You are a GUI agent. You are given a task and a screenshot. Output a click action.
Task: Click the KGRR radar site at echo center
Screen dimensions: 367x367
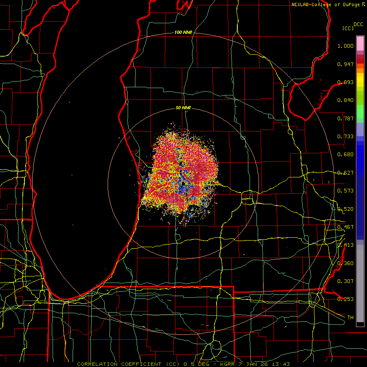coord(183,184)
